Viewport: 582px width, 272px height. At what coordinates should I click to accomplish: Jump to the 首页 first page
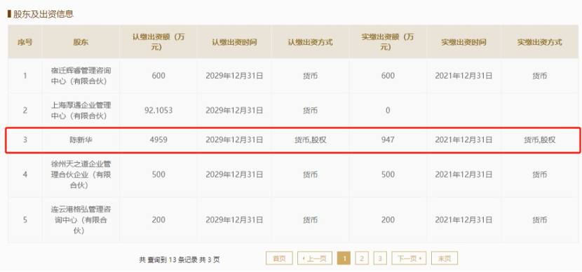point(279,258)
